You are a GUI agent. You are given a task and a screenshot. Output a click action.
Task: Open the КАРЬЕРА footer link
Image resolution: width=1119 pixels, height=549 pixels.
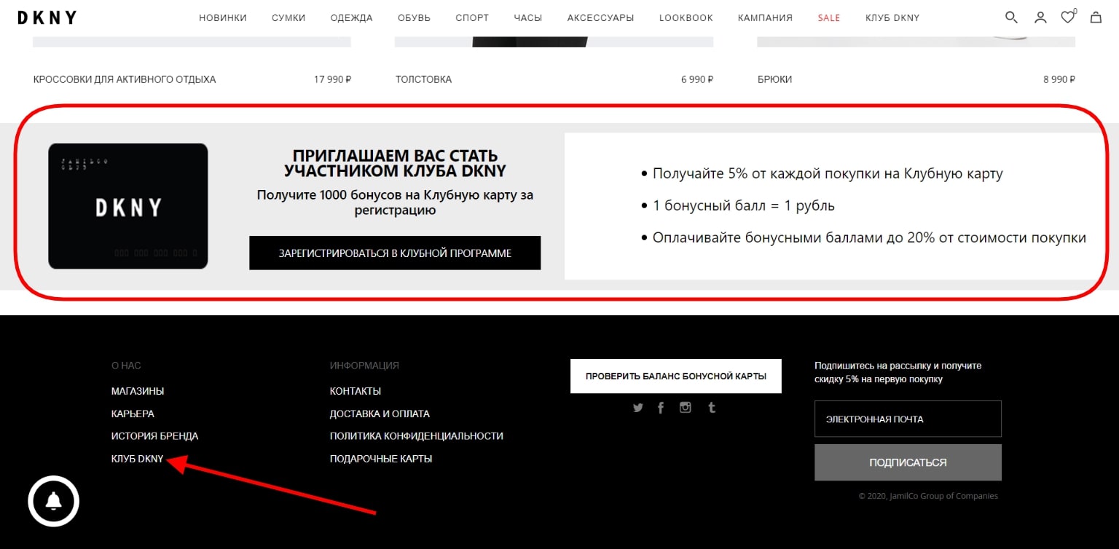tap(133, 414)
